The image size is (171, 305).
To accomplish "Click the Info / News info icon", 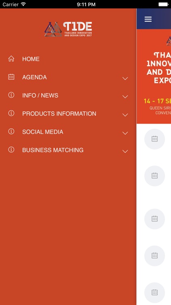I will (11, 95).
